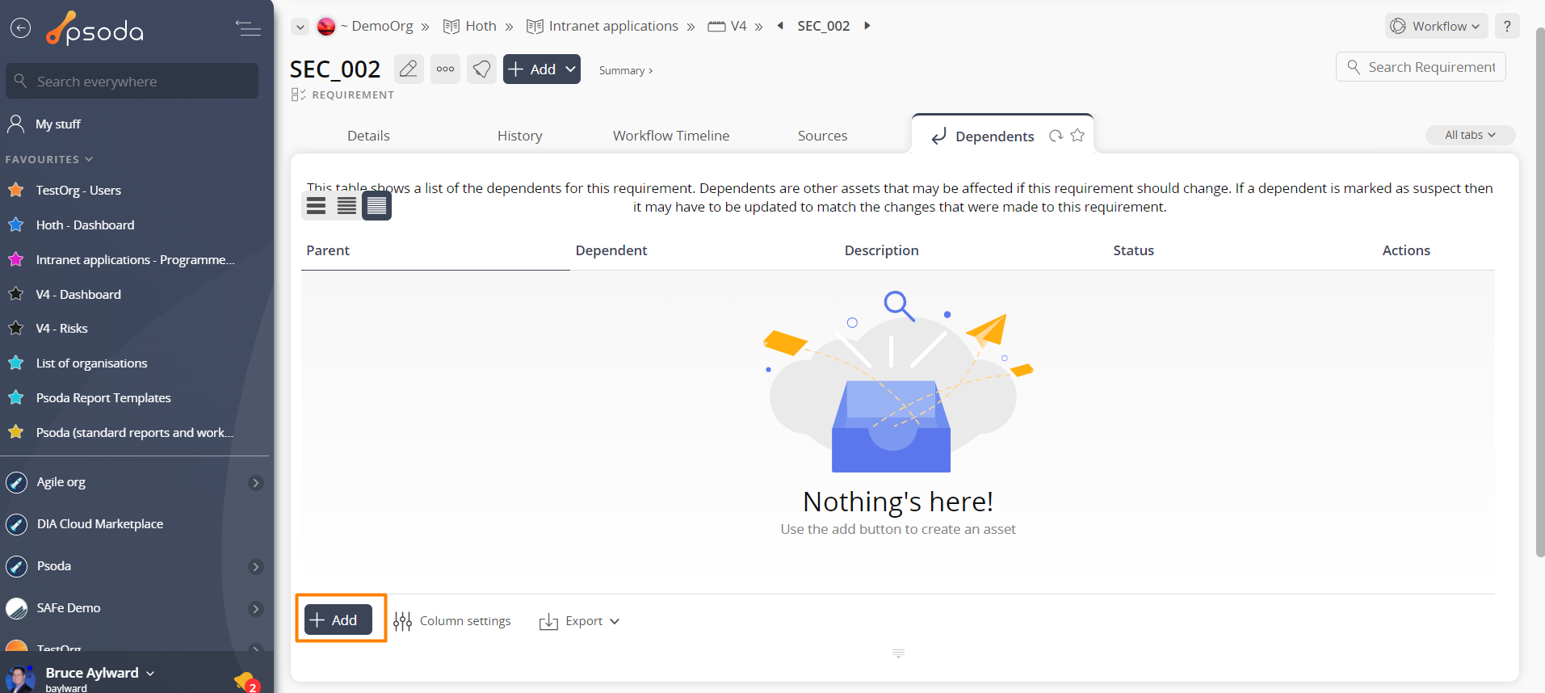Switch to the History tab
The height and width of the screenshot is (693, 1545).
[x=519, y=136]
